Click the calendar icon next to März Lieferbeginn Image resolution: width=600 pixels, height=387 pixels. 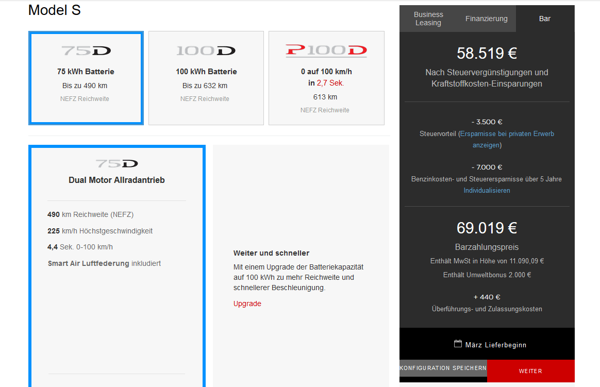[x=458, y=344]
